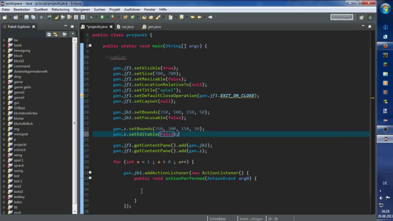Click the Debug bug icon
The image size is (393, 221).
tap(91, 17)
